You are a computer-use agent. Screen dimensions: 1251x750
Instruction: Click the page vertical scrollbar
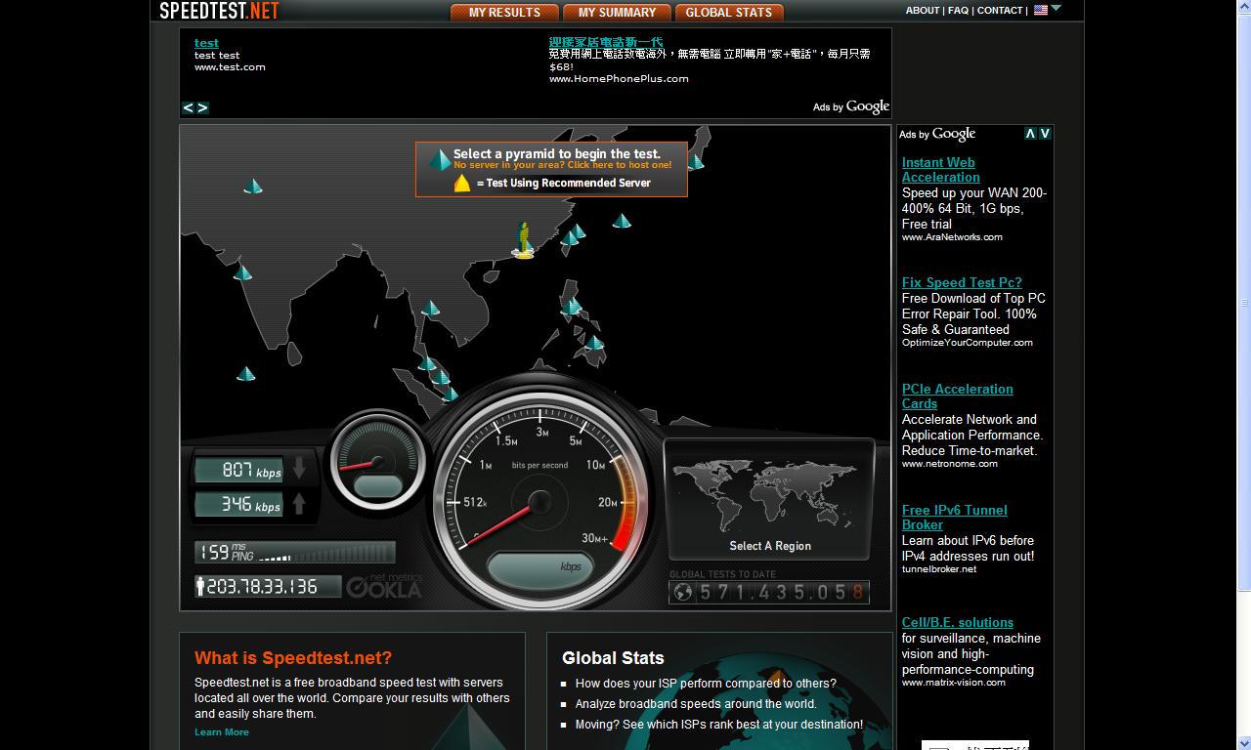(1244, 303)
